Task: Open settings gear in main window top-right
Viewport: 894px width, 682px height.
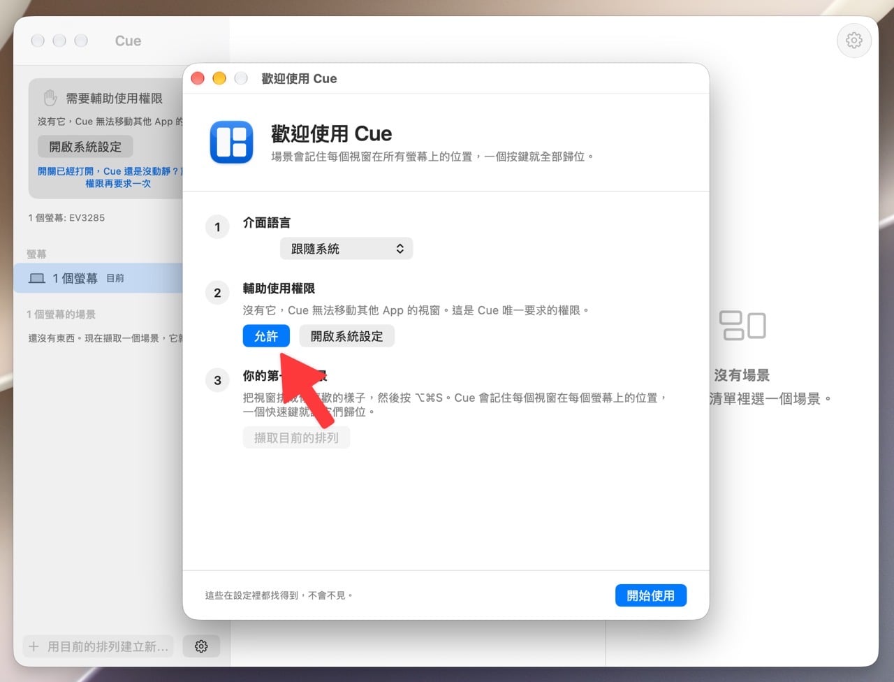Action: point(853,41)
